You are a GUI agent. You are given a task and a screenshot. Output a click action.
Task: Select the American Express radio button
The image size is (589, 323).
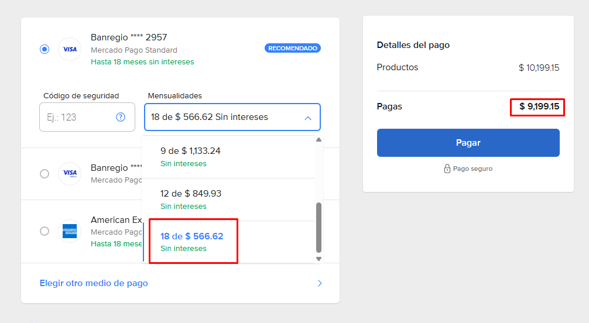coord(44,231)
